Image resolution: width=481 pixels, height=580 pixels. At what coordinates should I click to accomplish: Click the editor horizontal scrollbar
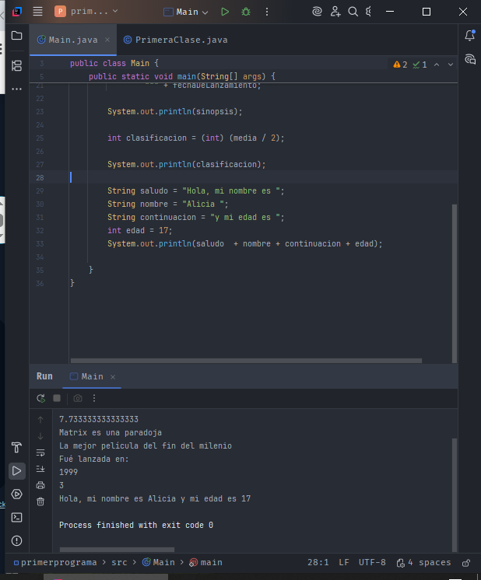[246, 361]
